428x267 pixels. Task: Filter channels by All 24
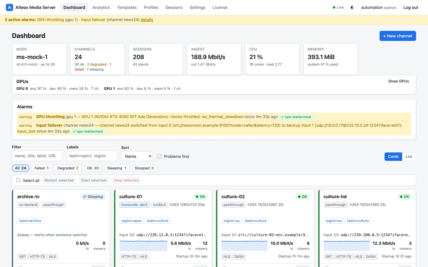(x=21, y=168)
